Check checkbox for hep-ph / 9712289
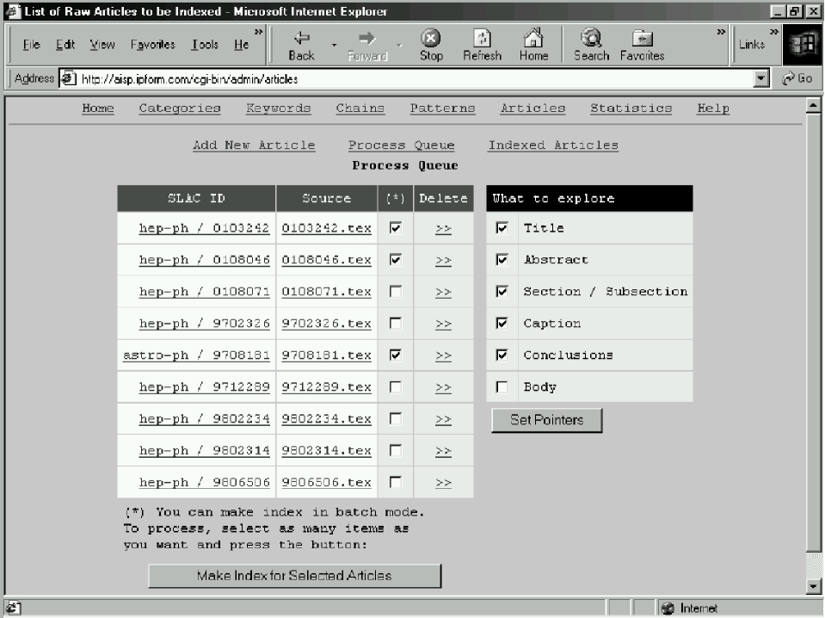The width and height of the screenshot is (825, 618). point(396,387)
